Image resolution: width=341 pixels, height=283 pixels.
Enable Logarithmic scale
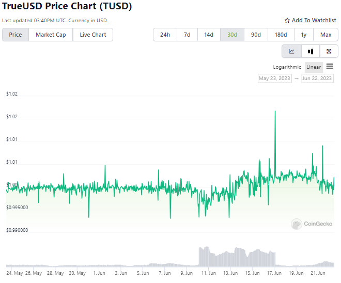287,67
